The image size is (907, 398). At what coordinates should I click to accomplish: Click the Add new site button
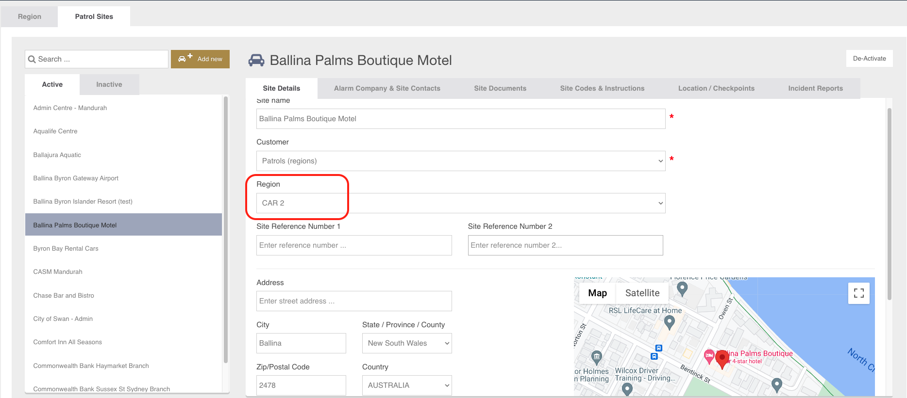click(x=200, y=59)
